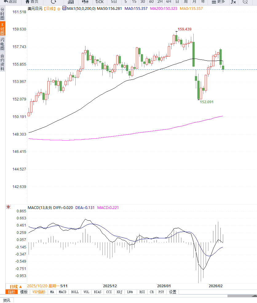The width and height of the screenshot is (257, 303).
Task: Click the MACD panel sun settings icon
Action: click(8, 207)
